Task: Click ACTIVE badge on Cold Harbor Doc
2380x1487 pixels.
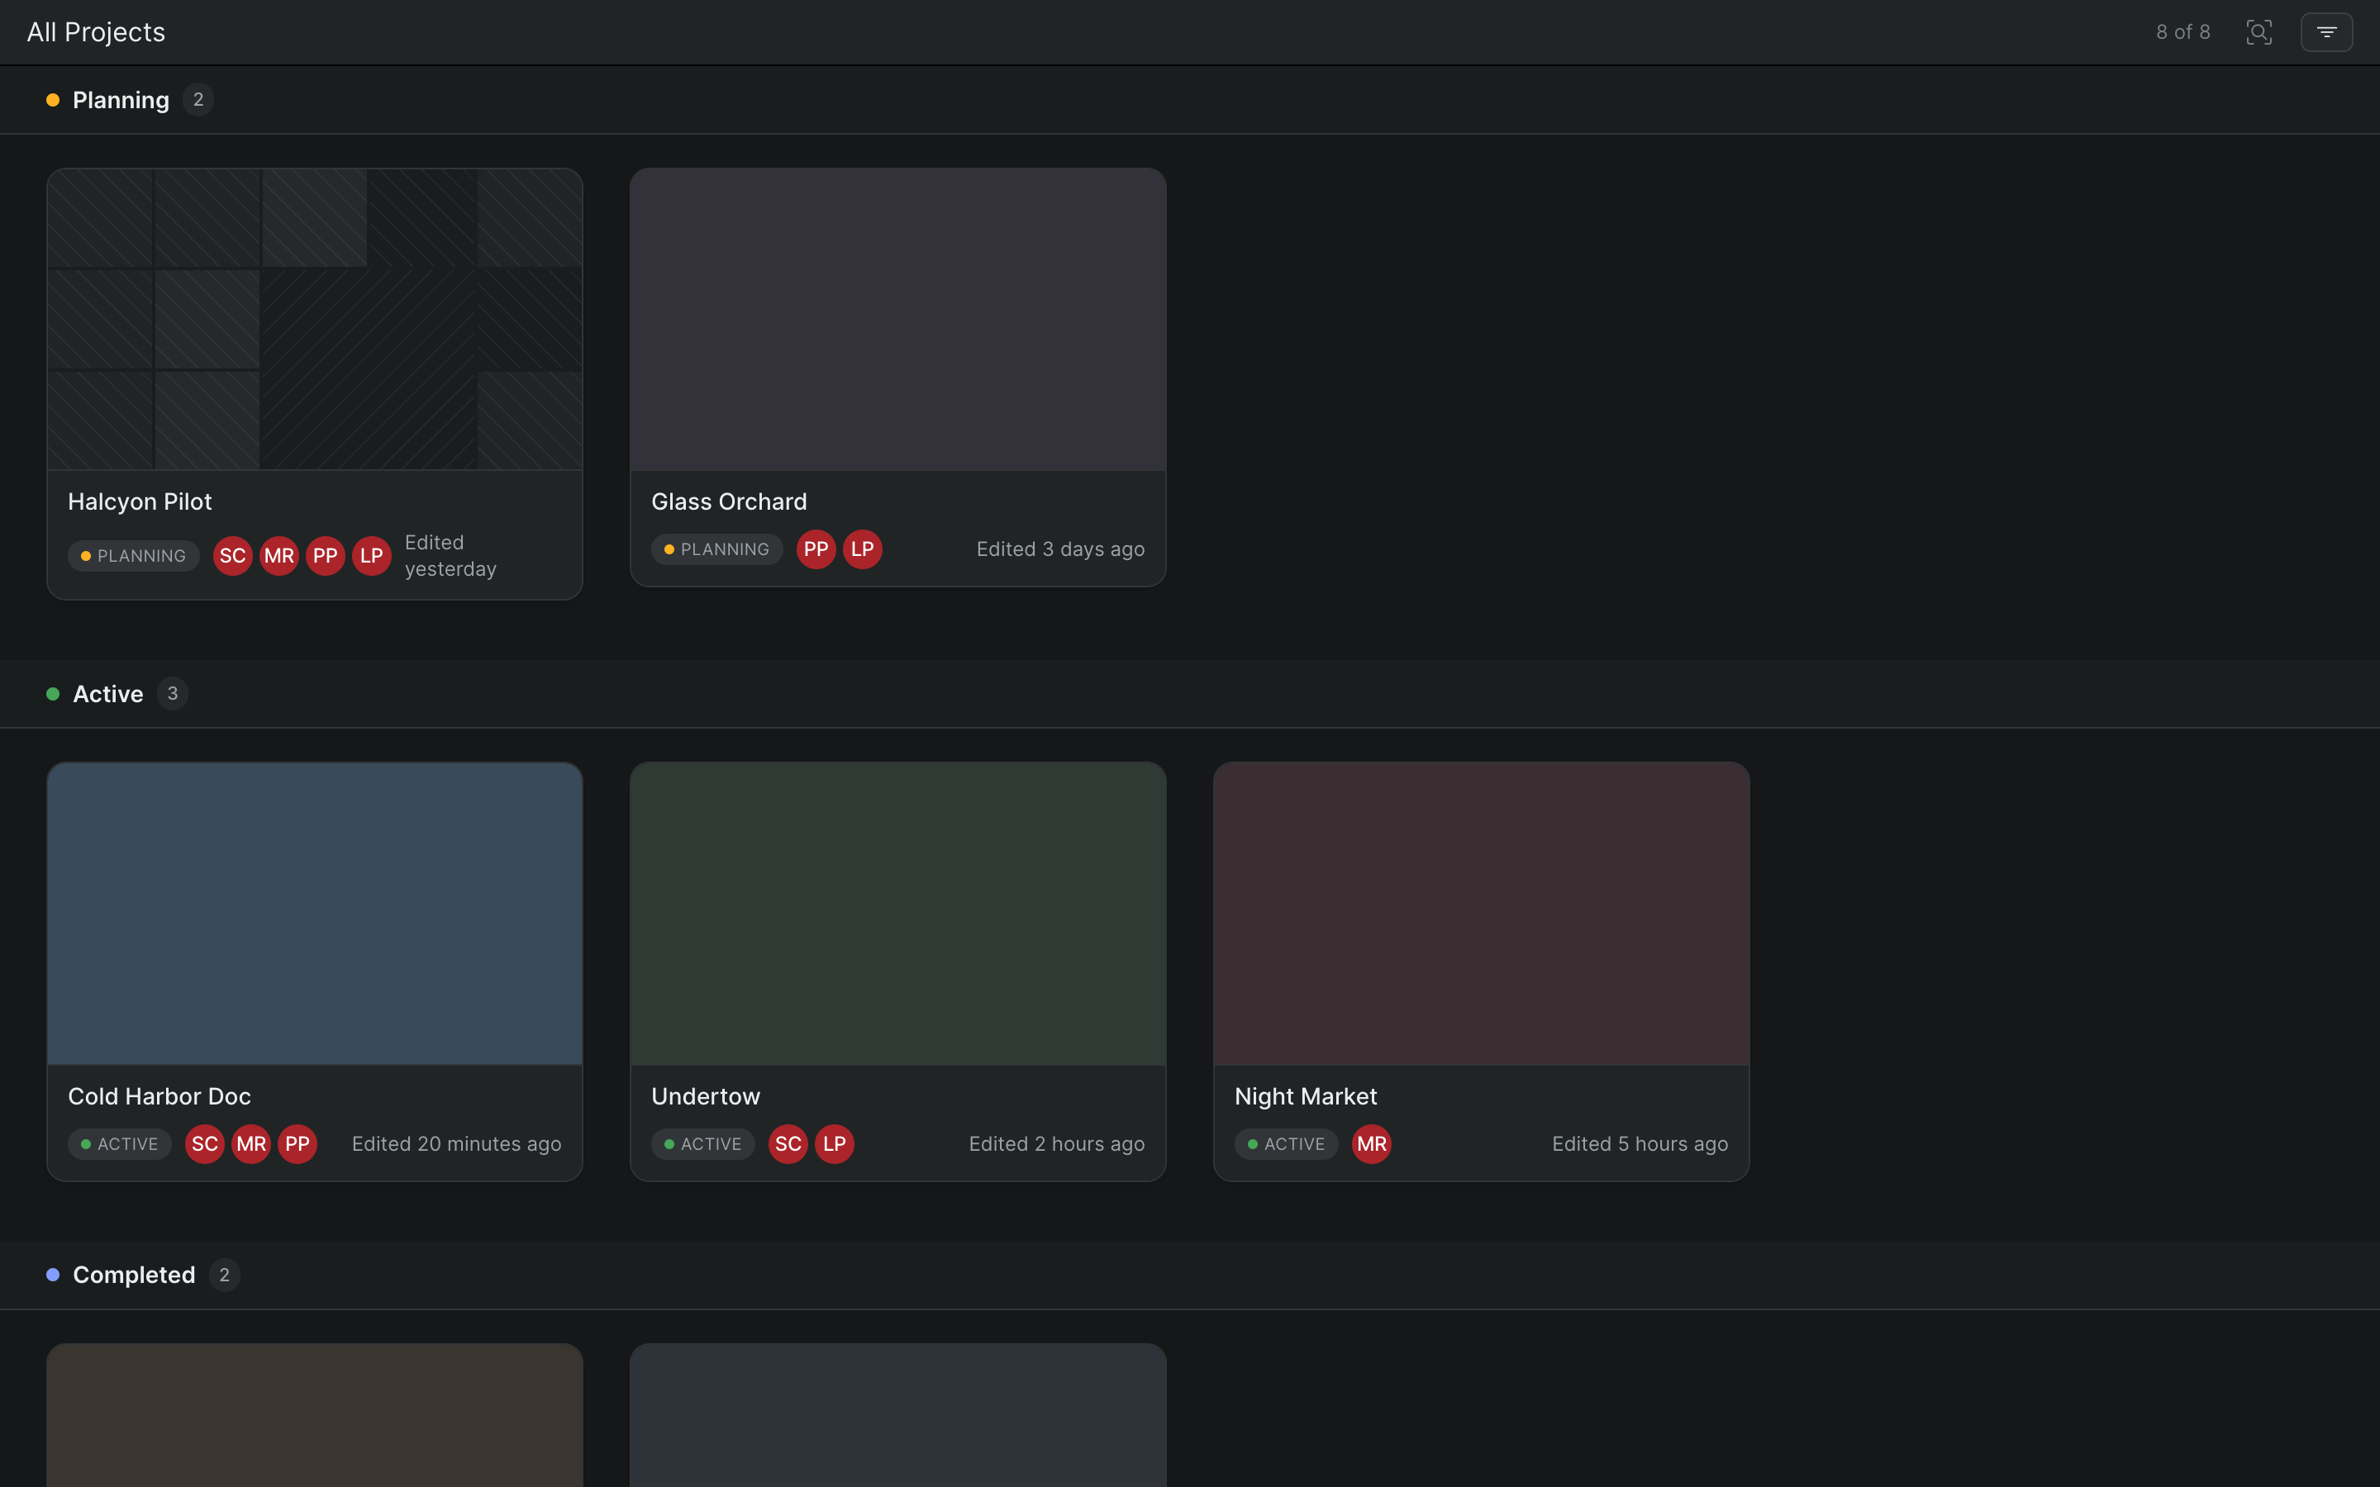Action: [x=120, y=1144]
